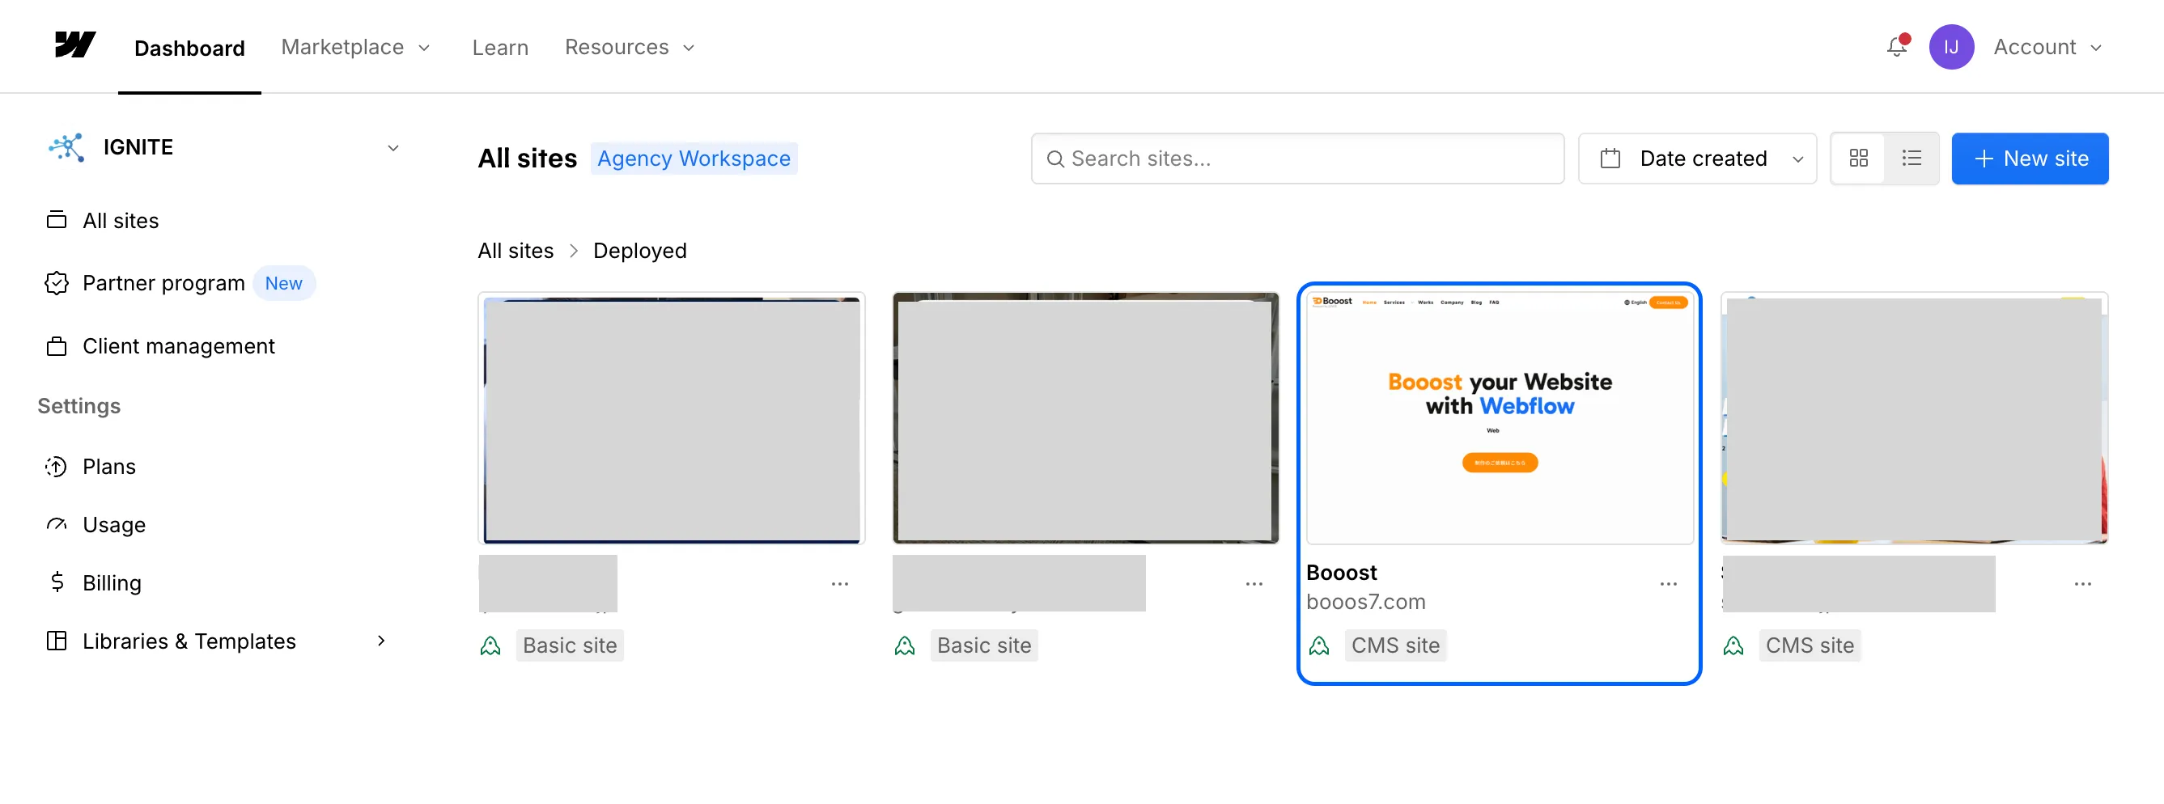Expand Libraries & Templates submenu arrow
This screenshot has width=2164, height=804.
pos(381,641)
